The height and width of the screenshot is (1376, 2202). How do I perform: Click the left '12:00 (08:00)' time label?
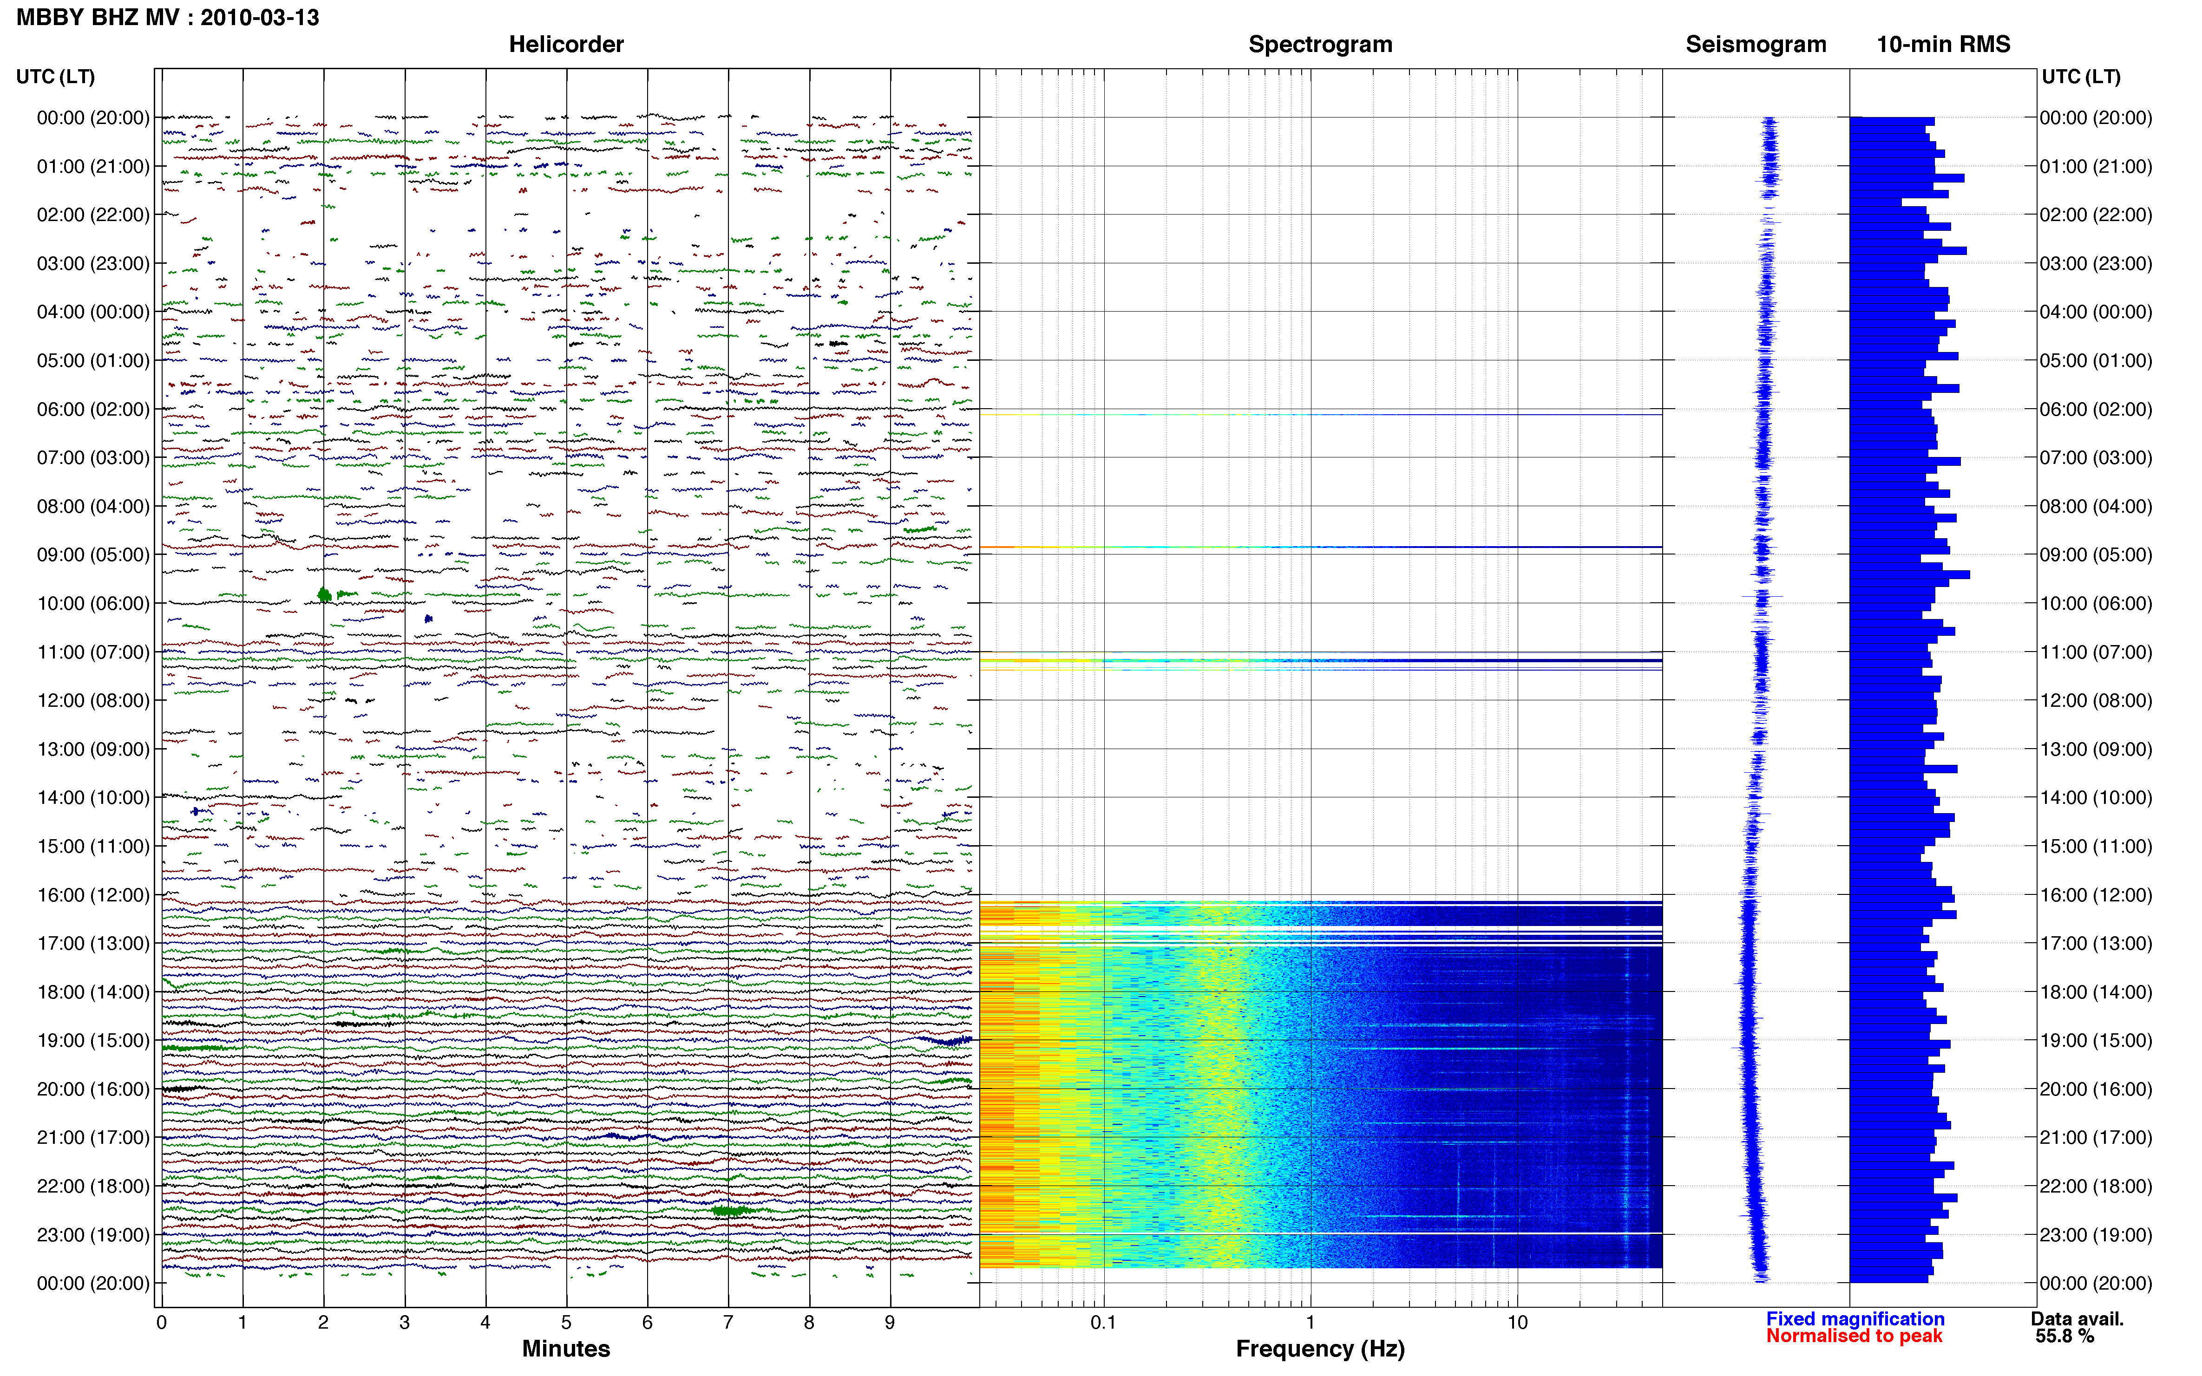pyautogui.click(x=93, y=701)
